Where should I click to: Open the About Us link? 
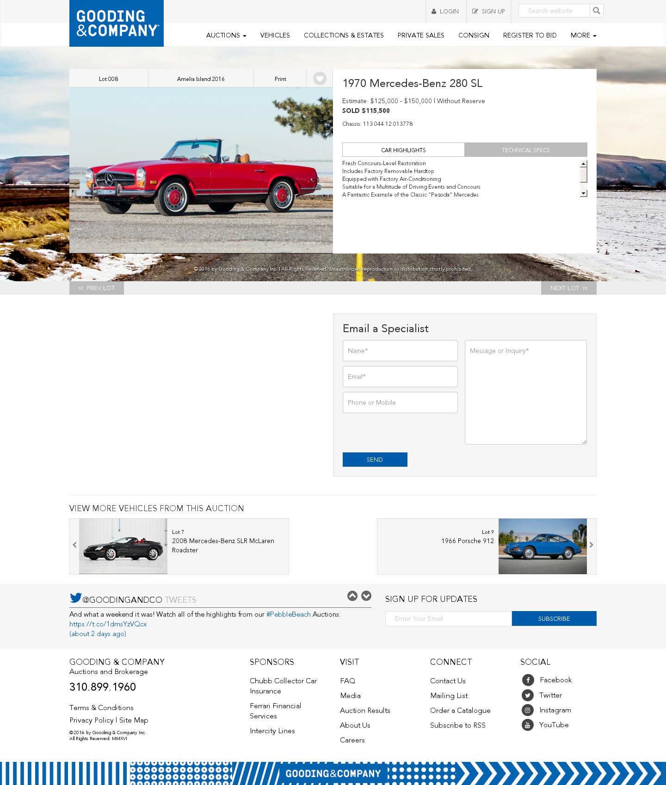coord(355,725)
